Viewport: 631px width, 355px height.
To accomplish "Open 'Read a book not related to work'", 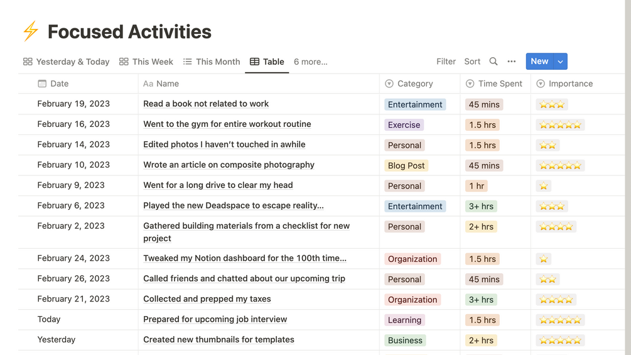I will click(x=206, y=104).
